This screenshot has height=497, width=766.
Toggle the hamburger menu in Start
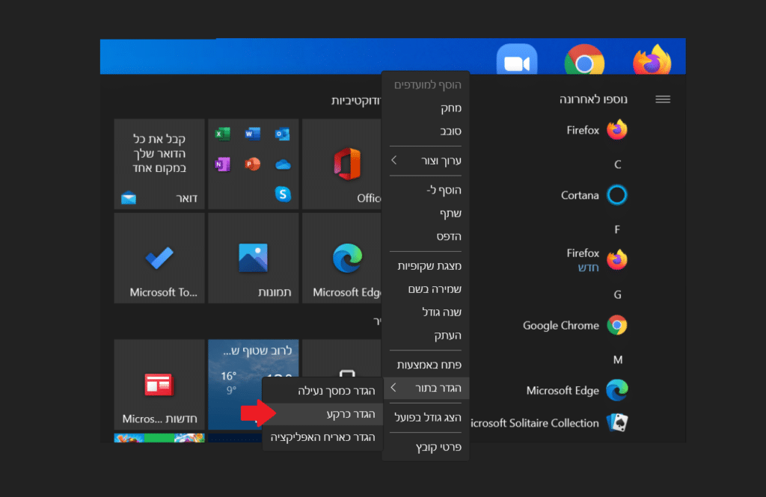pos(663,99)
